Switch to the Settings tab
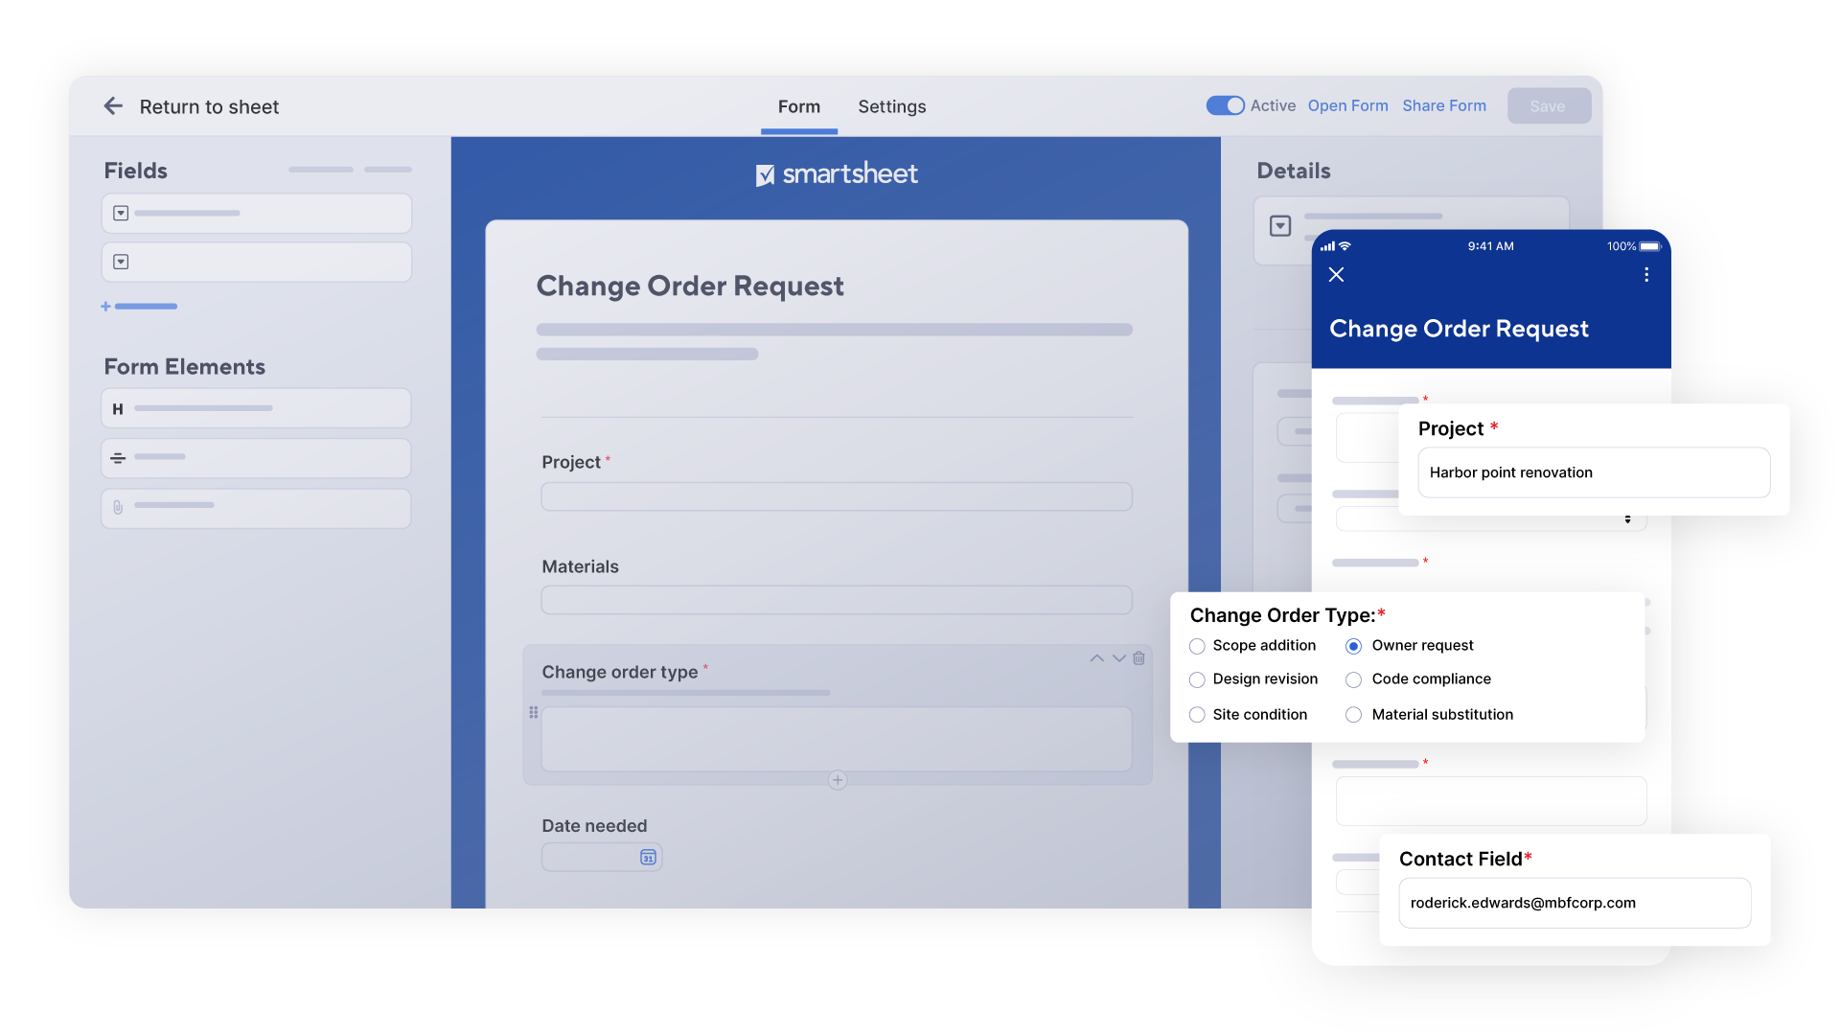The height and width of the screenshot is (1035, 1840). point(892,106)
